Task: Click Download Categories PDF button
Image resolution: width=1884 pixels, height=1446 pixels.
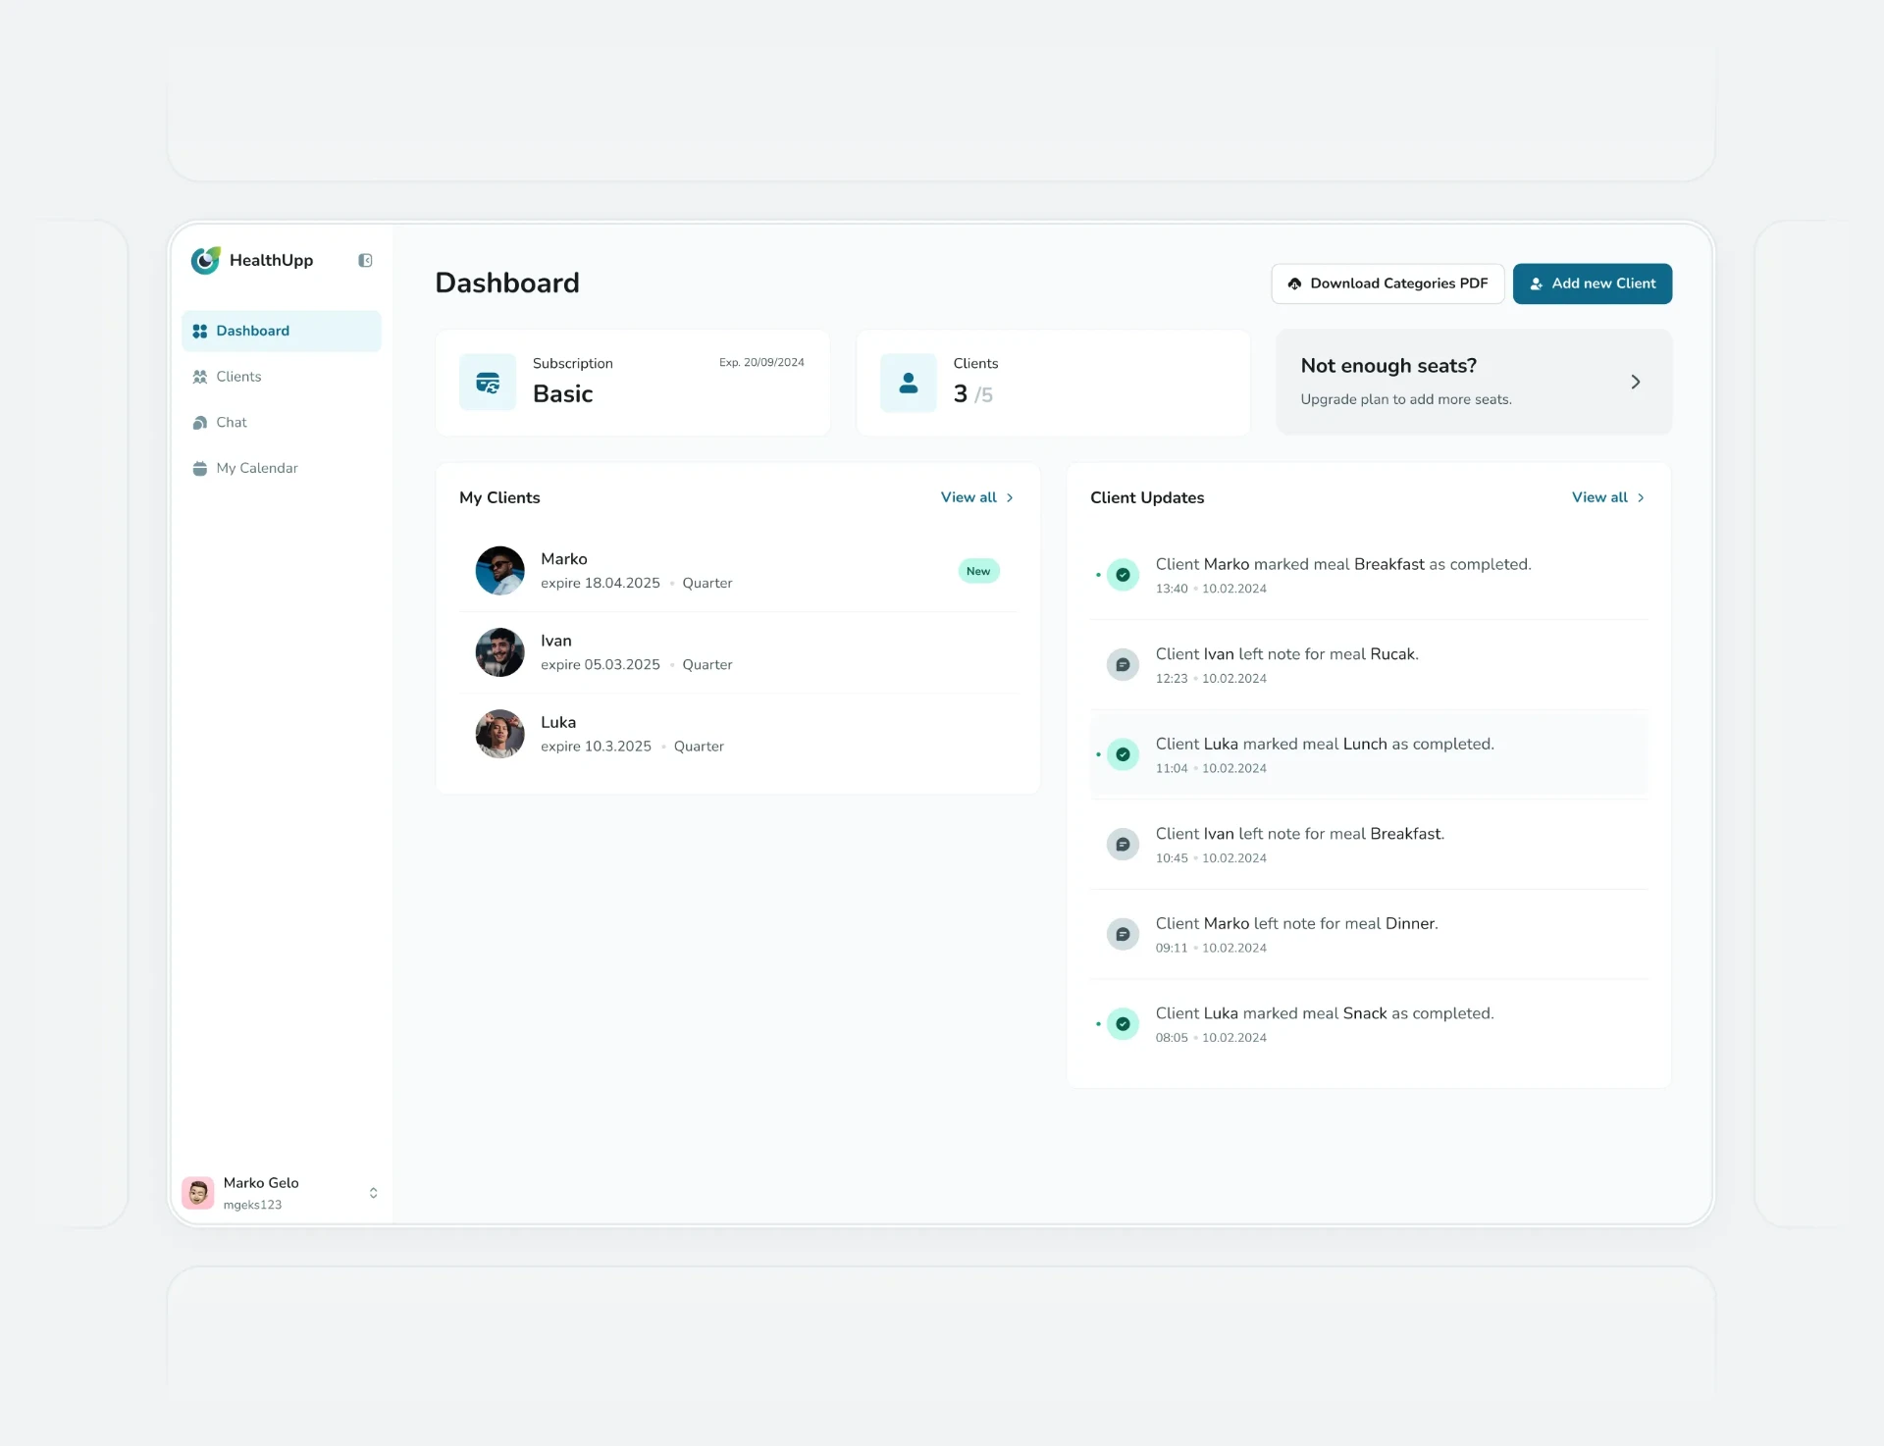Action: tap(1387, 284)
